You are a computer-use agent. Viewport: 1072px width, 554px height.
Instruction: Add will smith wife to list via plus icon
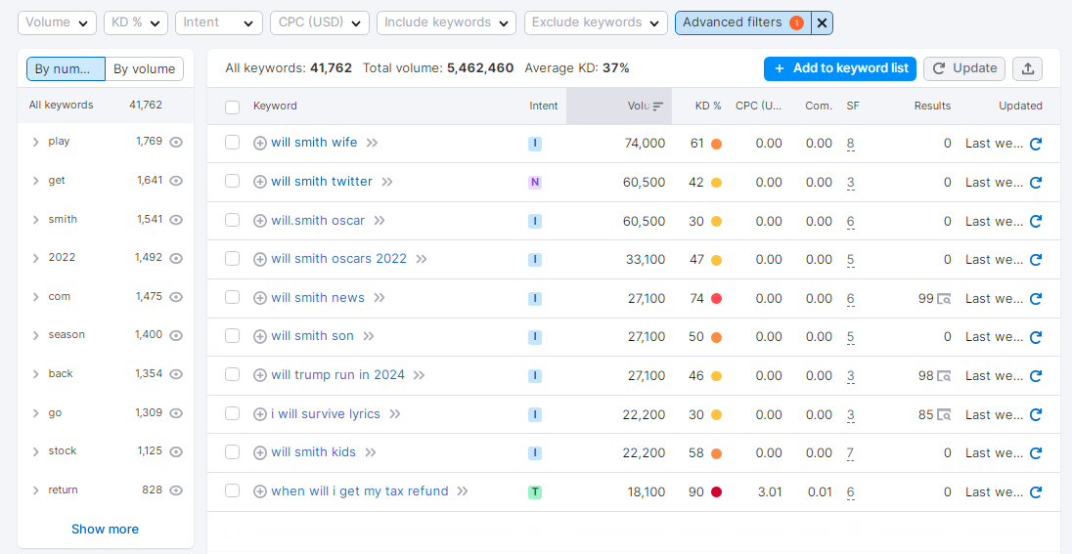click(x=260, y=144)
